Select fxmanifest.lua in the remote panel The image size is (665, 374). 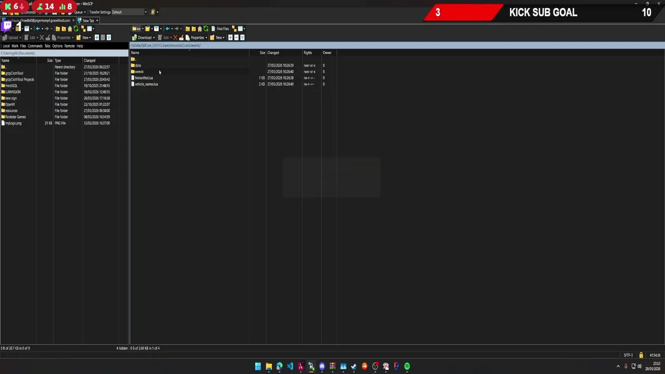tap(143, 78)
